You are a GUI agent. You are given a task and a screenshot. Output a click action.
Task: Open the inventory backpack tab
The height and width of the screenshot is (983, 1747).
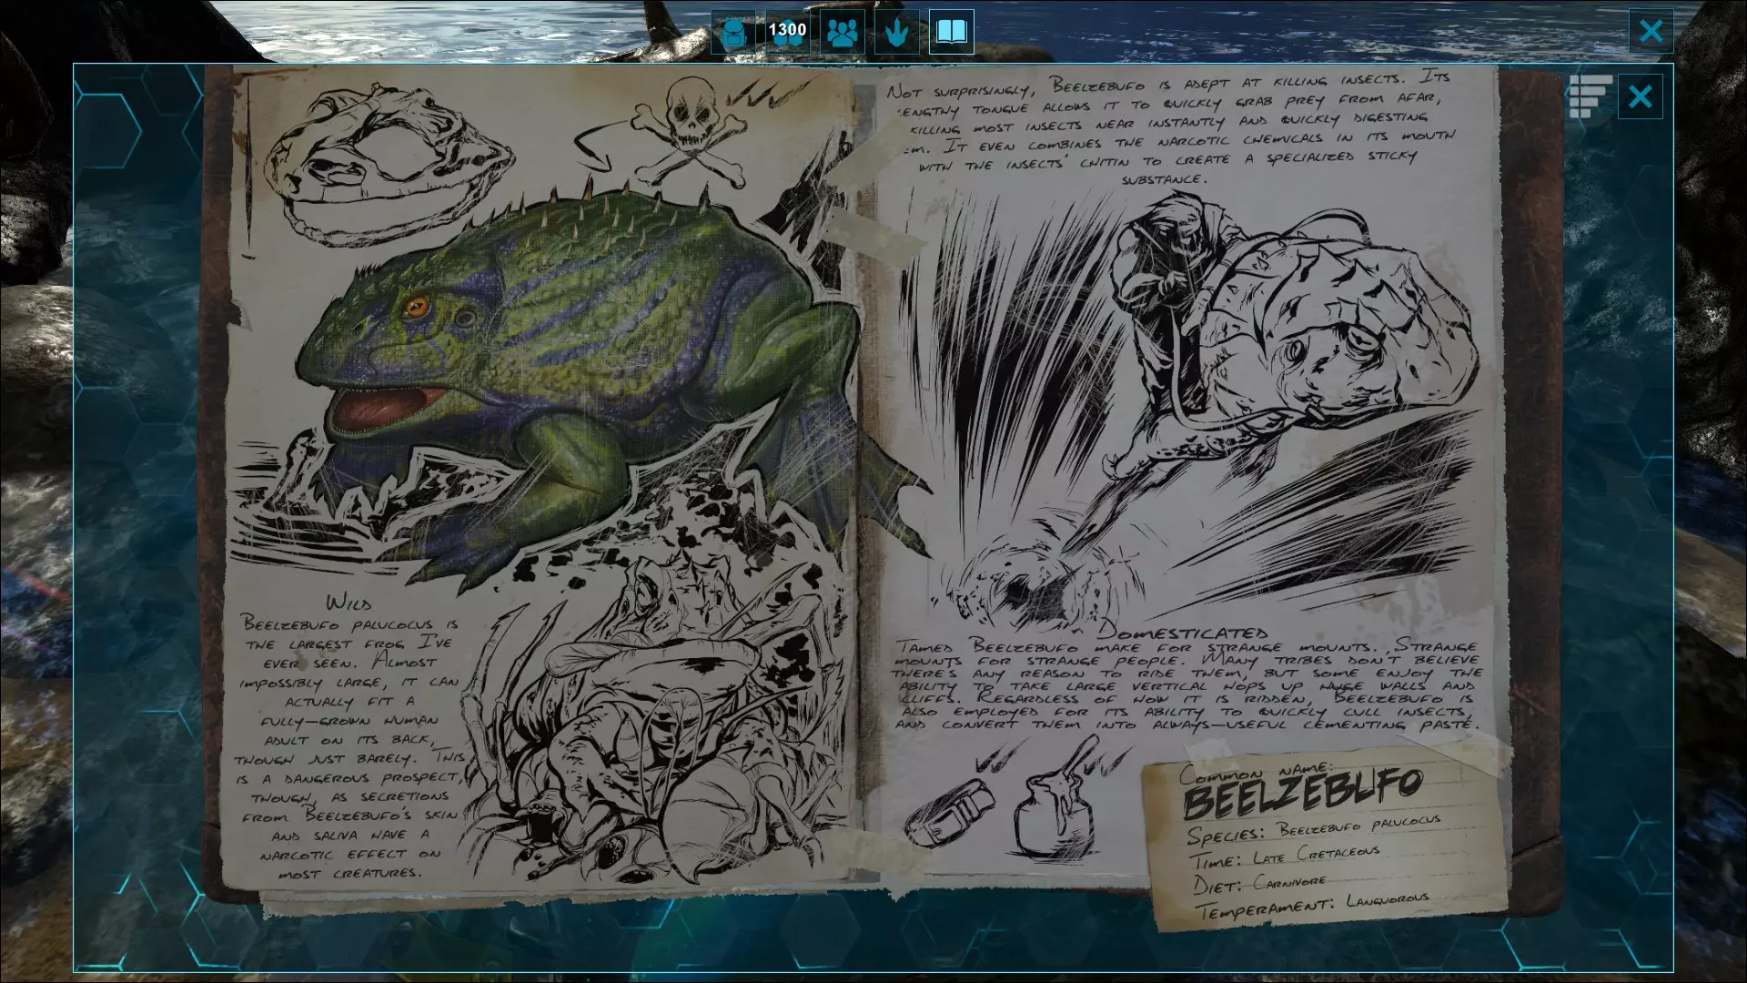click(733, 33)
